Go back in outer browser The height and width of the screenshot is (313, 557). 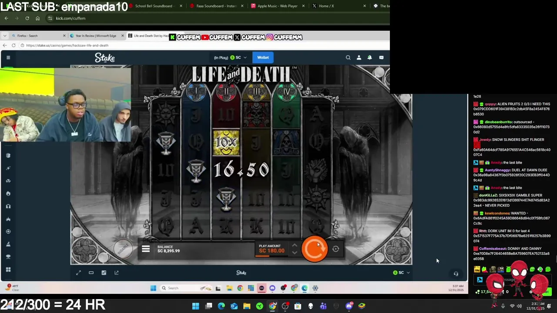6,18
